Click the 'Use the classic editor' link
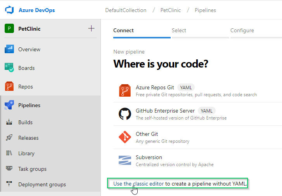Screen dimensions: 282x196 click(x=180, y=184)
